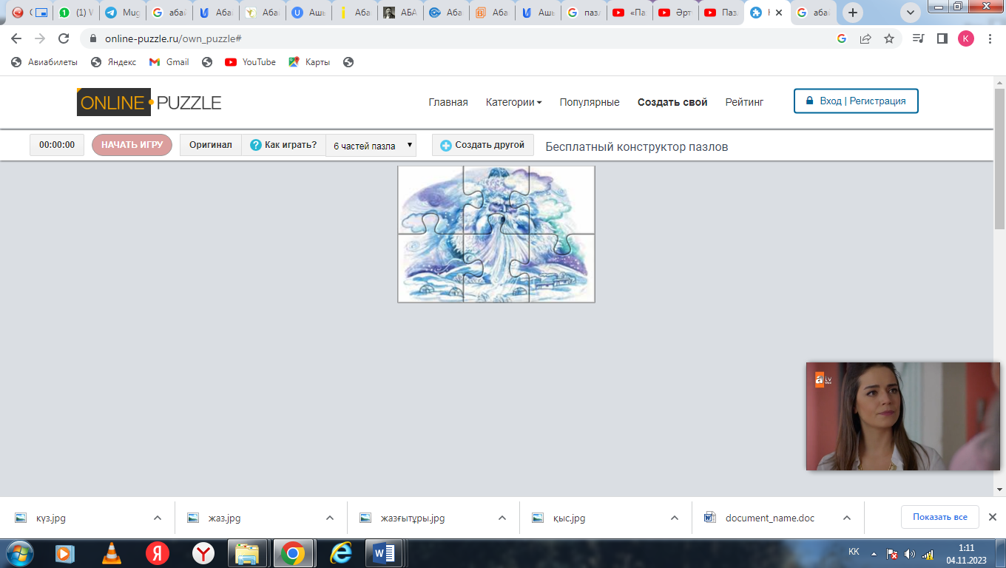Click the volume speaker icon in system tray
The width and height of the screenshot is (1006, 568).
point(909,554)
